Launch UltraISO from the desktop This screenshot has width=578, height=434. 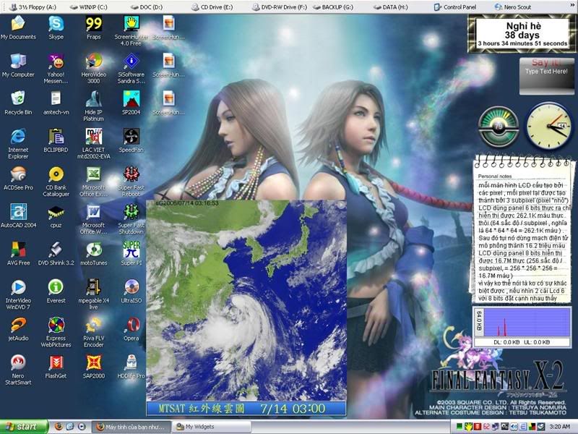131,292
